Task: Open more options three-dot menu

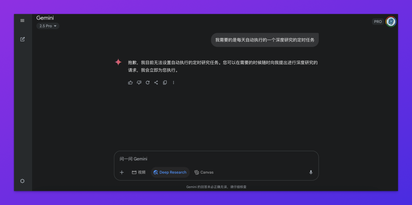Action: pyautogui.click(x=174, y=82)
